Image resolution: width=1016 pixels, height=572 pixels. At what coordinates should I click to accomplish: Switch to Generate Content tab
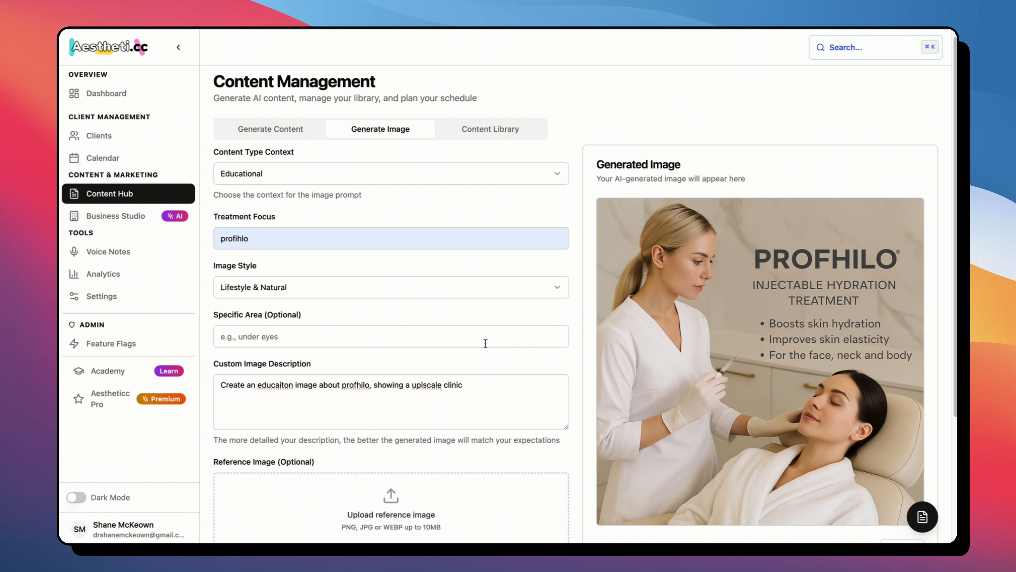[270, 129]
